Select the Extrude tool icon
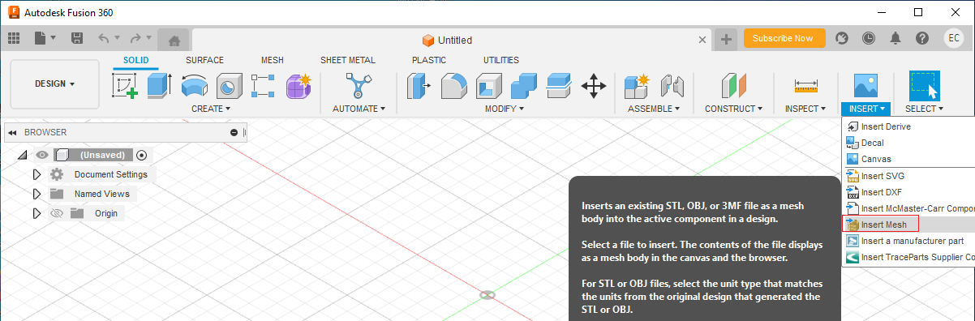 pos(158,85)
